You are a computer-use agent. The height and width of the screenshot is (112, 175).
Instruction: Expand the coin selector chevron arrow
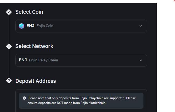pos(140,26)
